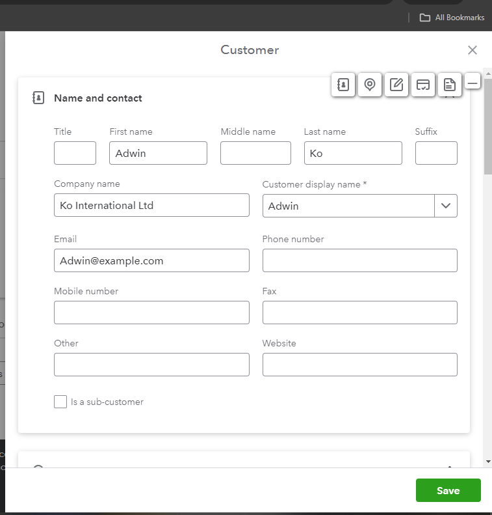Open the Customer display name dropdown
Viewport: 492px width, 515px height.
pos(445,206)
